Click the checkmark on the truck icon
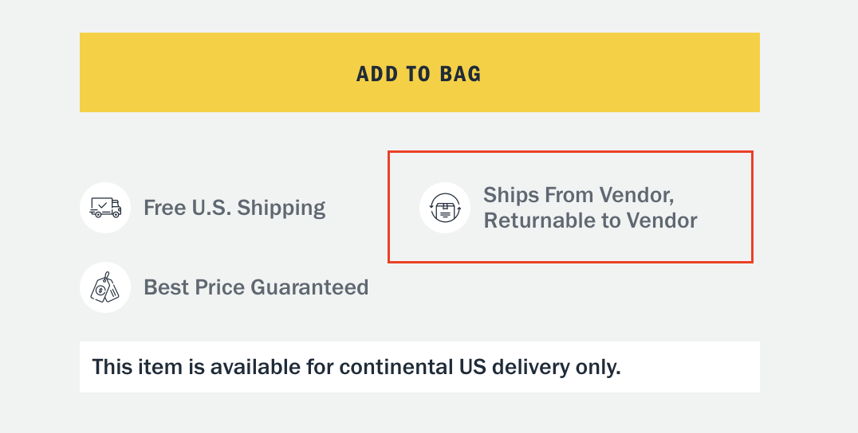This screenshot has height=433, width=858. (102, 205)
